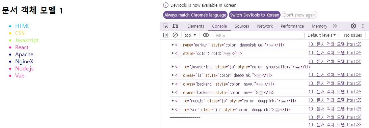
Task: Click the Node.js list item
Action: 25,69
